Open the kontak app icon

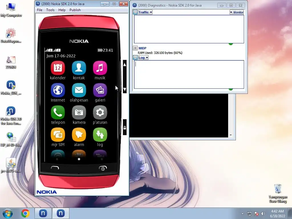[x=79, y=68]
